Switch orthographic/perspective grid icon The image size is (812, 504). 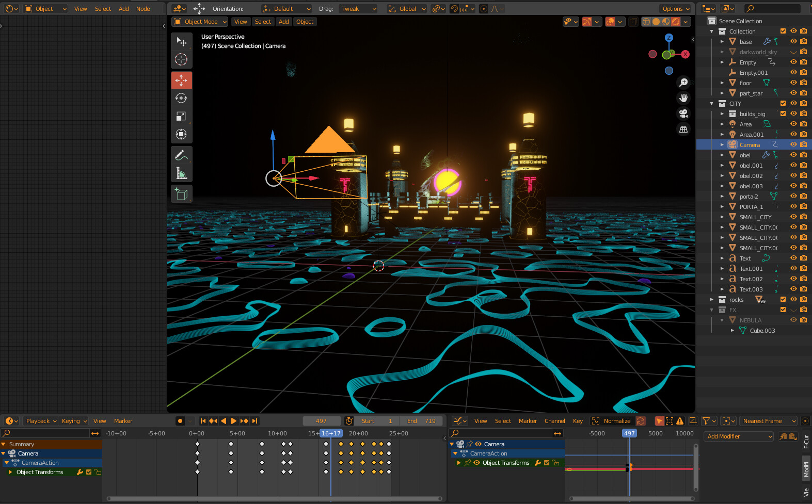point(683,129)
